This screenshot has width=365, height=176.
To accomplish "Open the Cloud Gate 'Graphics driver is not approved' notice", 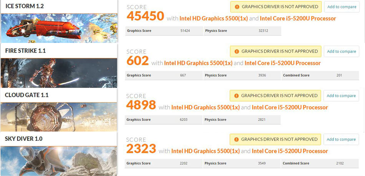I will 275,95.
